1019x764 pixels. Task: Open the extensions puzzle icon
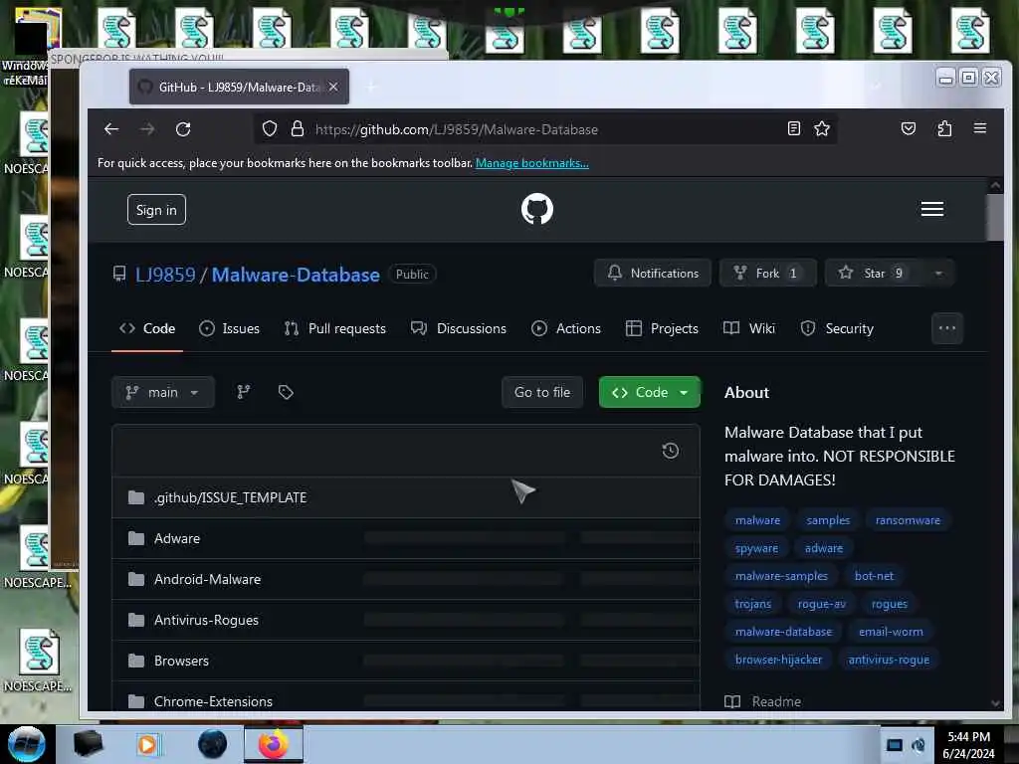coord(944,128)
